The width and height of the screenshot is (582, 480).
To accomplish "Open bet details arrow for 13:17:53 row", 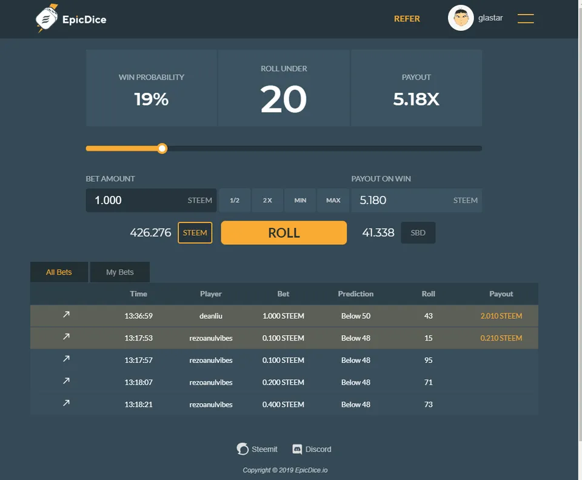I will (66, 336).
